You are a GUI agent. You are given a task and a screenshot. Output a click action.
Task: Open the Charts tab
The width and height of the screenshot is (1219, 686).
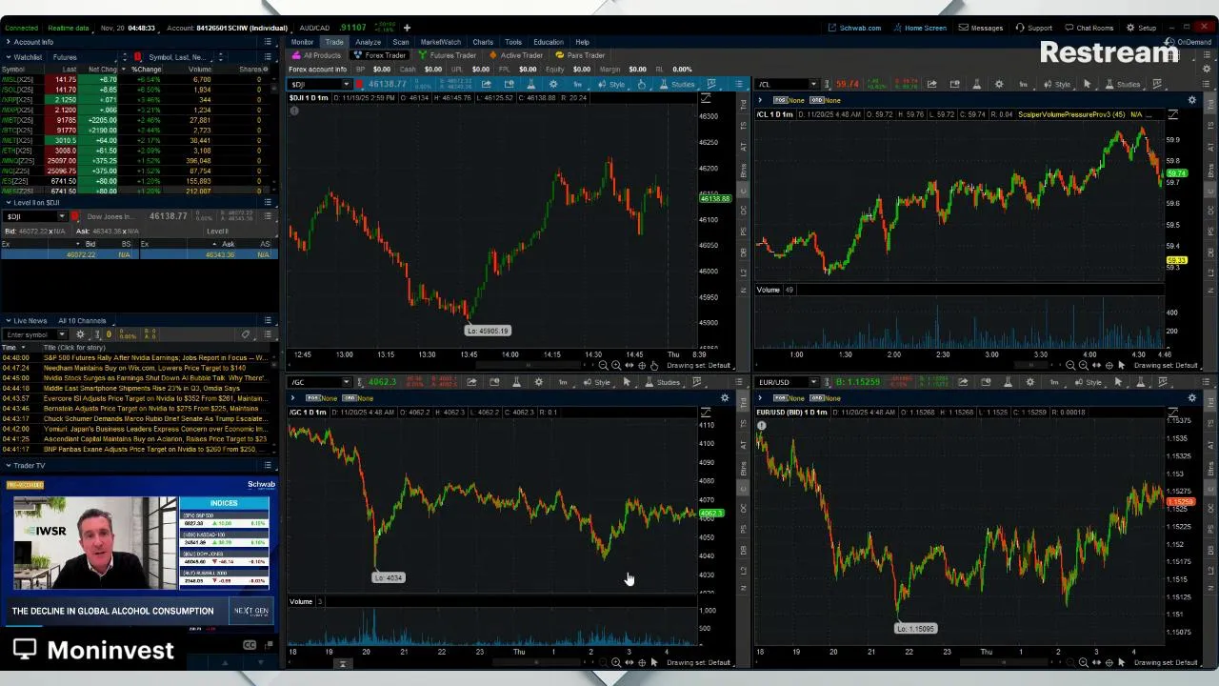tap(483, 42)
